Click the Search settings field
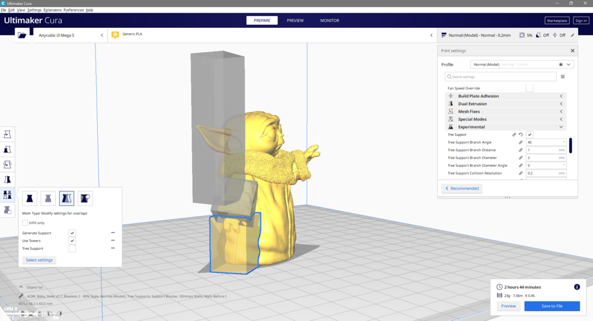The height and width of the screenshot is (321, 593). click(500, 77)
